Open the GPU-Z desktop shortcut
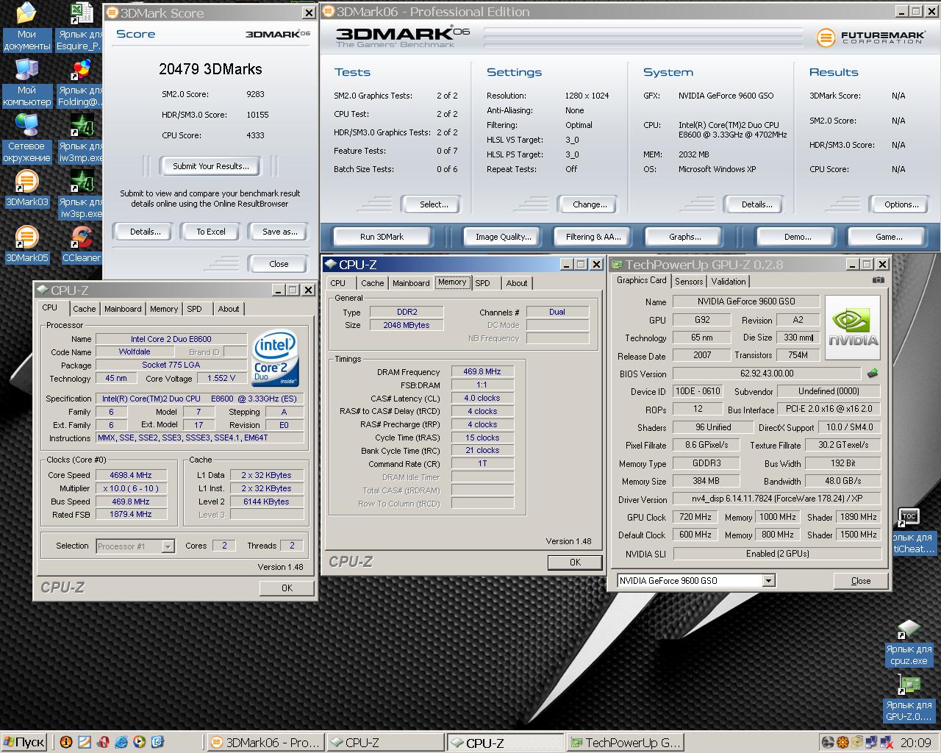The height and width of the screenshot is (753, 941). (909, 699)
